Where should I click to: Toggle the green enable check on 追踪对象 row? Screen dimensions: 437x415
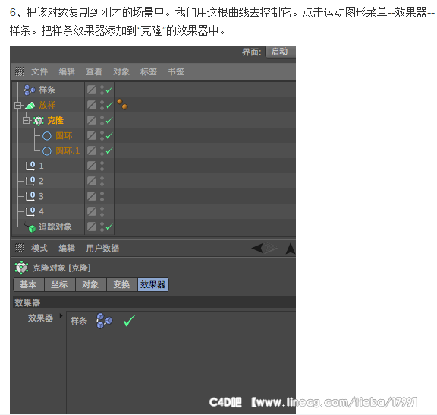[109, 227]
